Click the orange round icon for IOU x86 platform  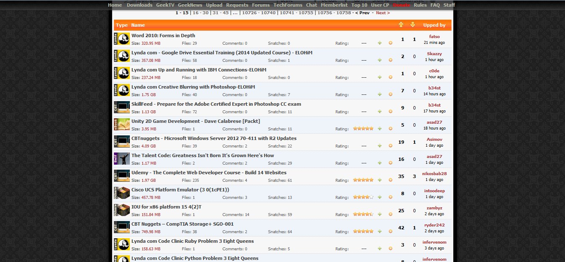coord(391,214)
